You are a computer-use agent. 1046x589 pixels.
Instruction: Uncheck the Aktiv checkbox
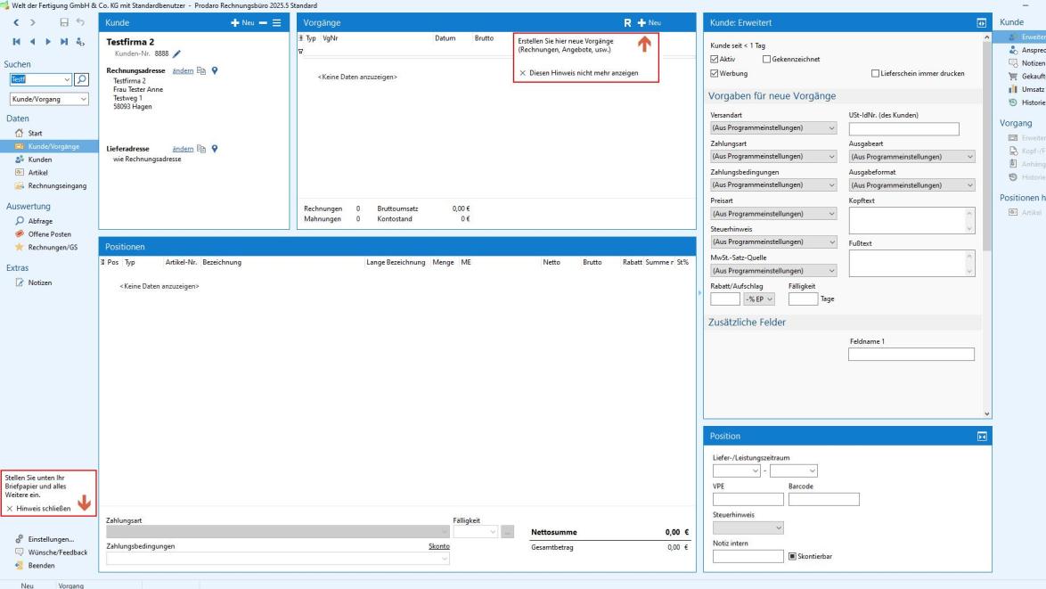(715, 59)
